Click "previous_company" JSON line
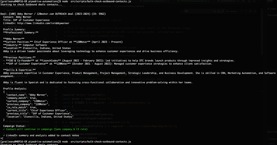Viewport: 277px width, 145px height. pos(28,104)
